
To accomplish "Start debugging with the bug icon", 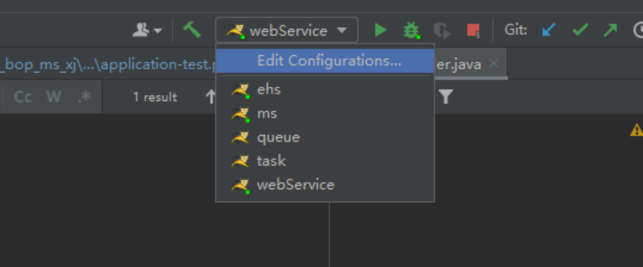I will click(x=411, y=30).
